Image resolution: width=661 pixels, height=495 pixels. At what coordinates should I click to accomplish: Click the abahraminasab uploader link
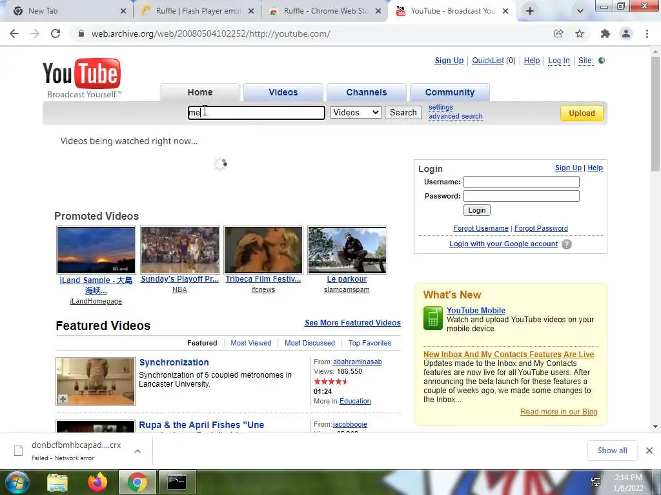tap(358, 362)
